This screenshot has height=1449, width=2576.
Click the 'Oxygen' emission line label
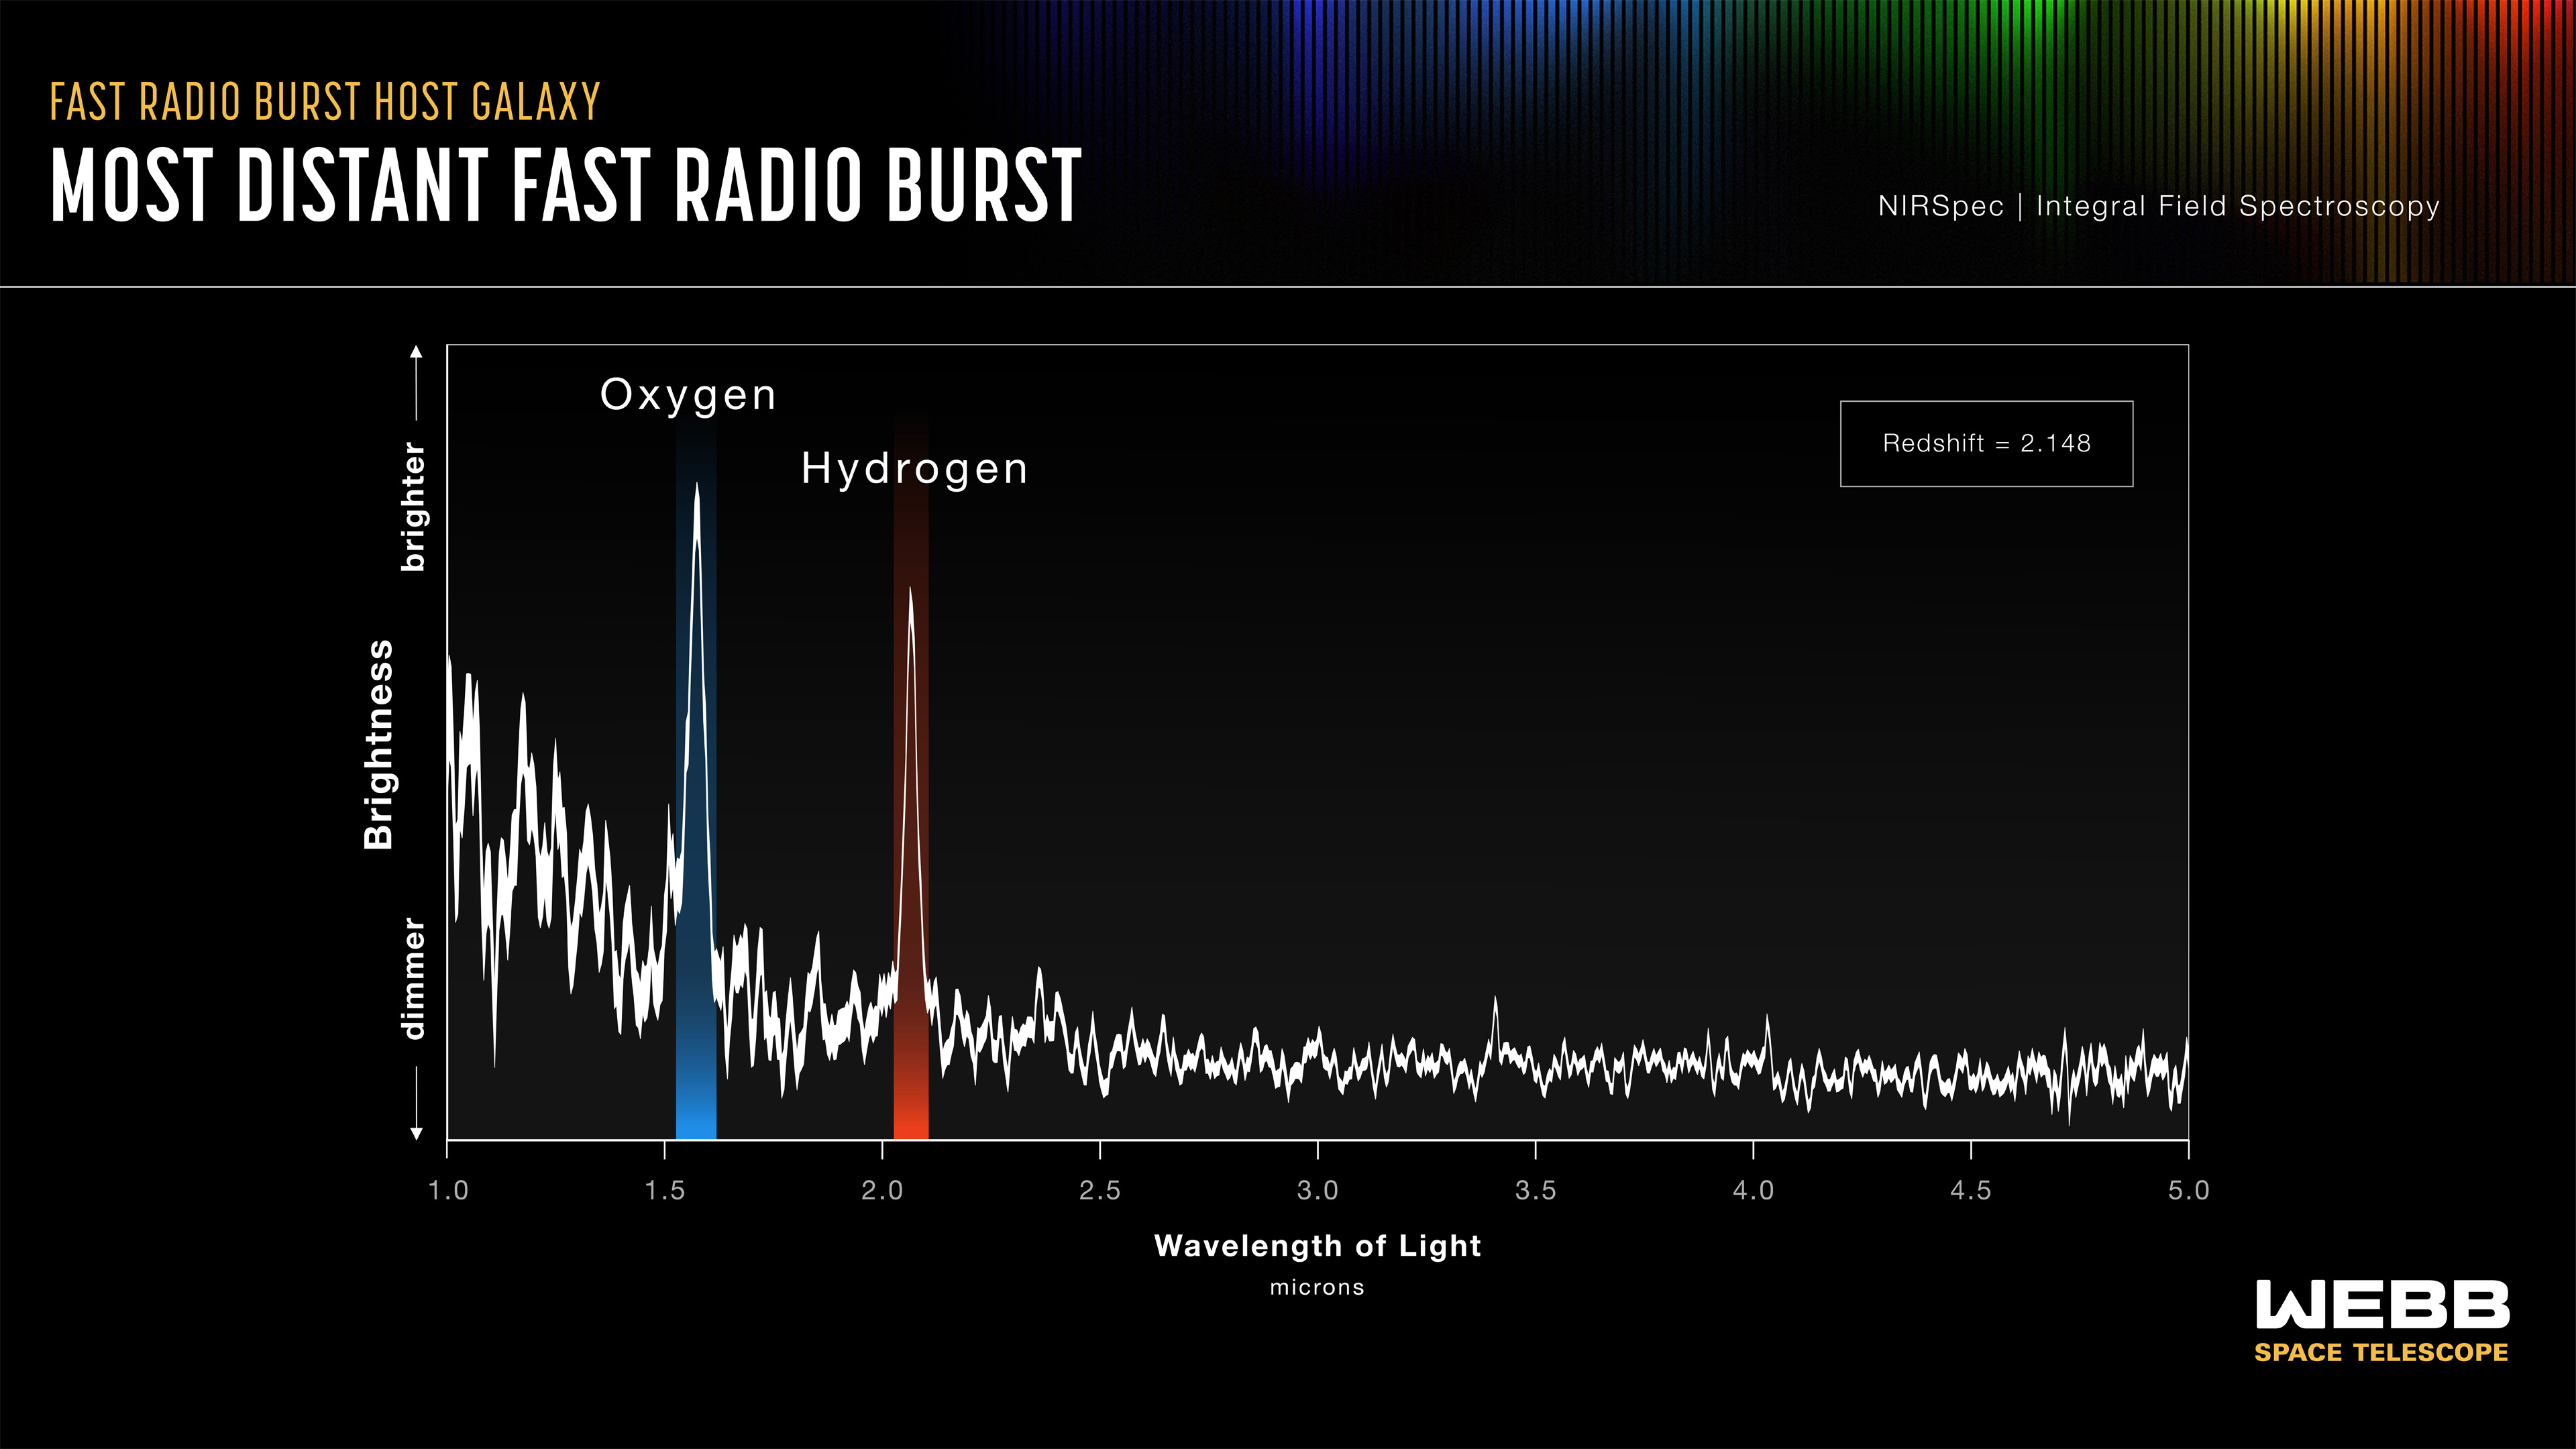pyautogui.click(x=688, y=395)
